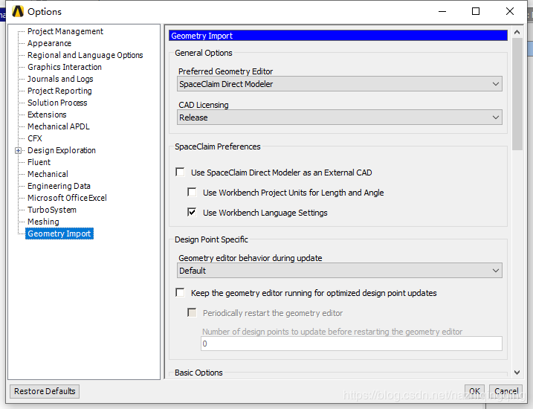Screen dimensions: 533x409
Task: Enable Use SpaceClaim Direct Modeler as External CAD
Action: click(x=180, y=172)
